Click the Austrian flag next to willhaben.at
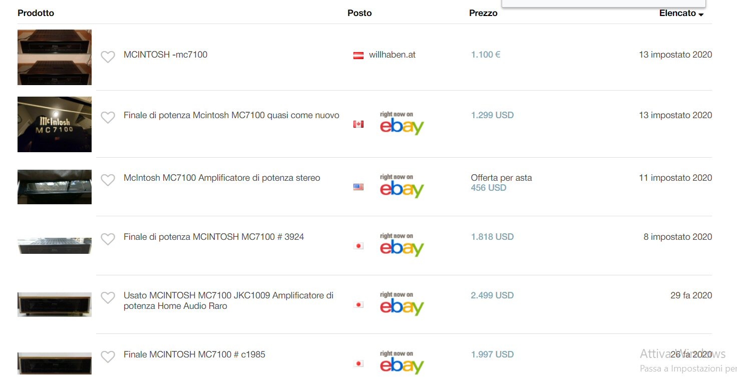This screenshot has height=388, width=737. pos(358,56)
